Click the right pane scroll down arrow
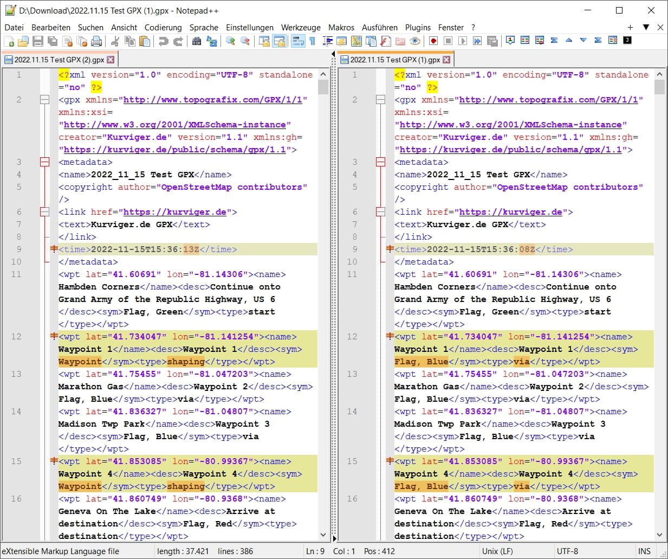 [x=659, y=535]
